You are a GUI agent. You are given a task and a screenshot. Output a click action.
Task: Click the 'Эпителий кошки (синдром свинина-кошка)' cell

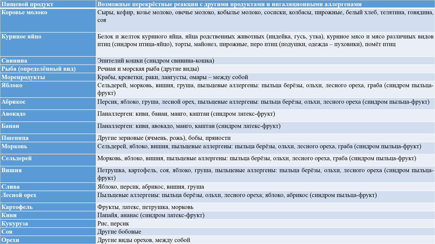[266, 61]
